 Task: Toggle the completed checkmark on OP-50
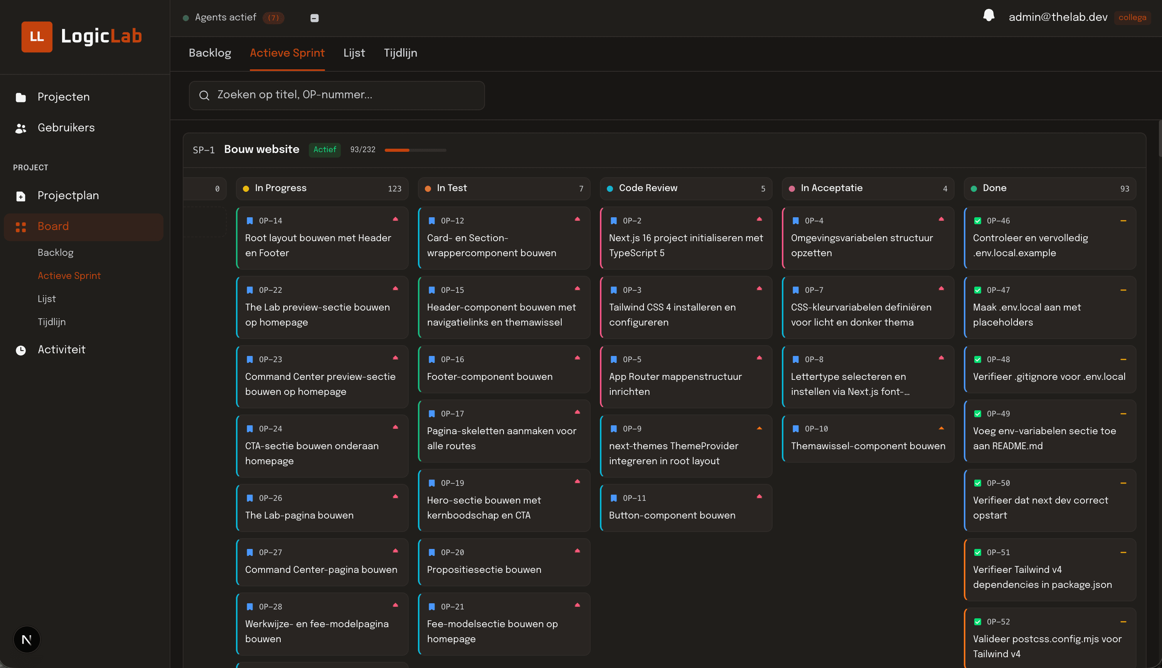point(978,483)
